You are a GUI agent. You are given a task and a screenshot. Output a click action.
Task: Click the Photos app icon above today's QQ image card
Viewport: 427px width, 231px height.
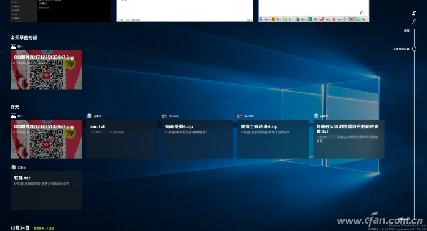click(13, 47)
